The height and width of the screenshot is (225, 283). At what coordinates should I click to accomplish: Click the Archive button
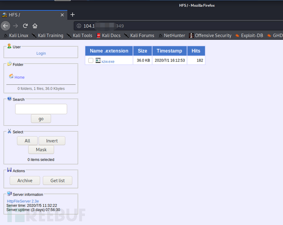[x=25, y=180]
